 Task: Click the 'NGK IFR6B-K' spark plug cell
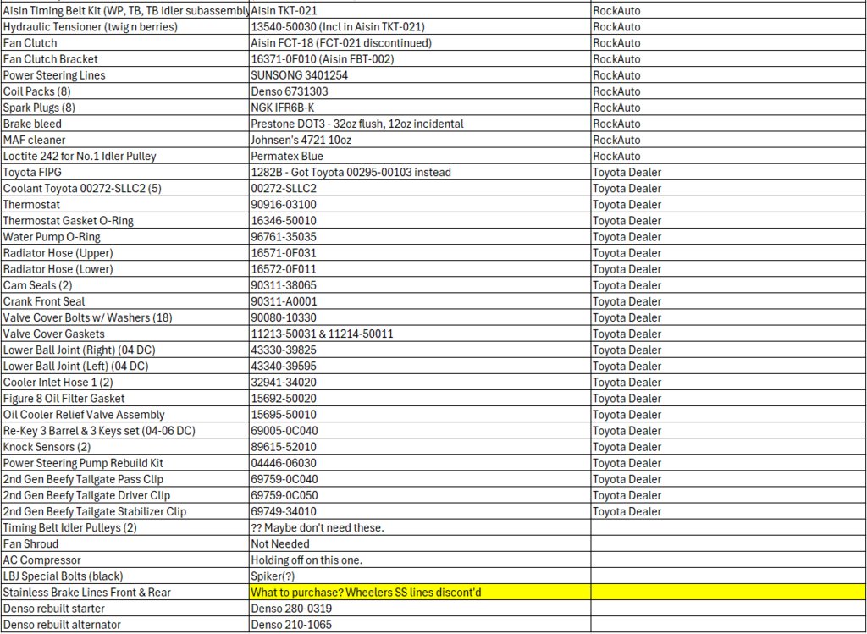[420, 108]
